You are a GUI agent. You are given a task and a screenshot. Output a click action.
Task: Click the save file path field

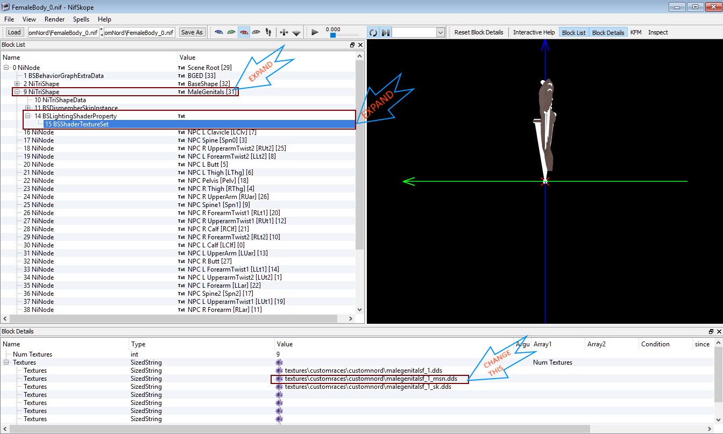coord(139,32)
